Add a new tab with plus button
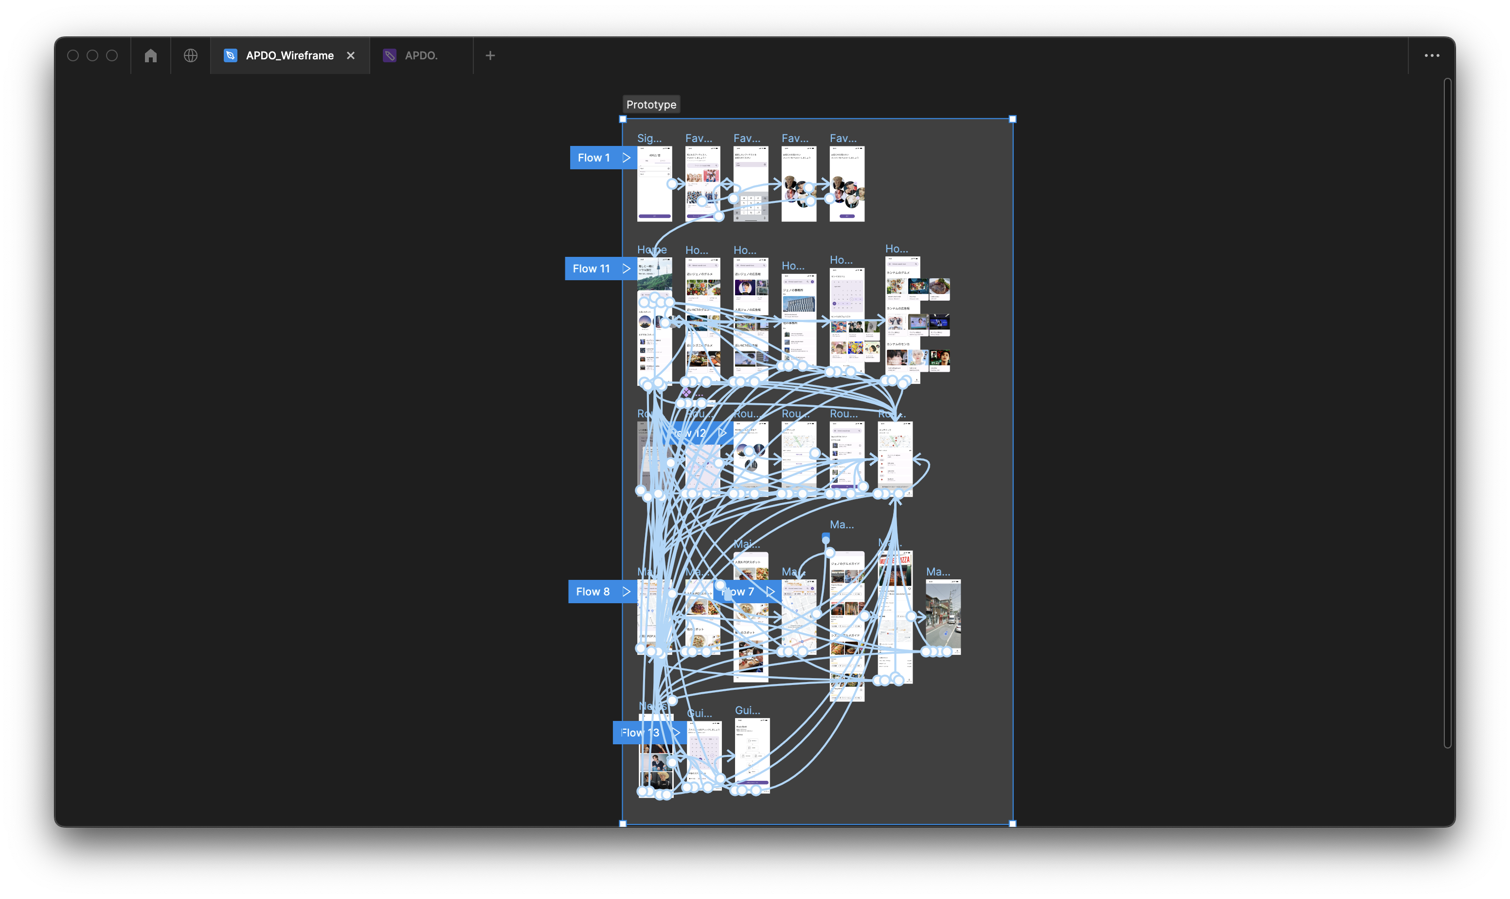This screenshot has width=1510, height=899. pos(490,56)
